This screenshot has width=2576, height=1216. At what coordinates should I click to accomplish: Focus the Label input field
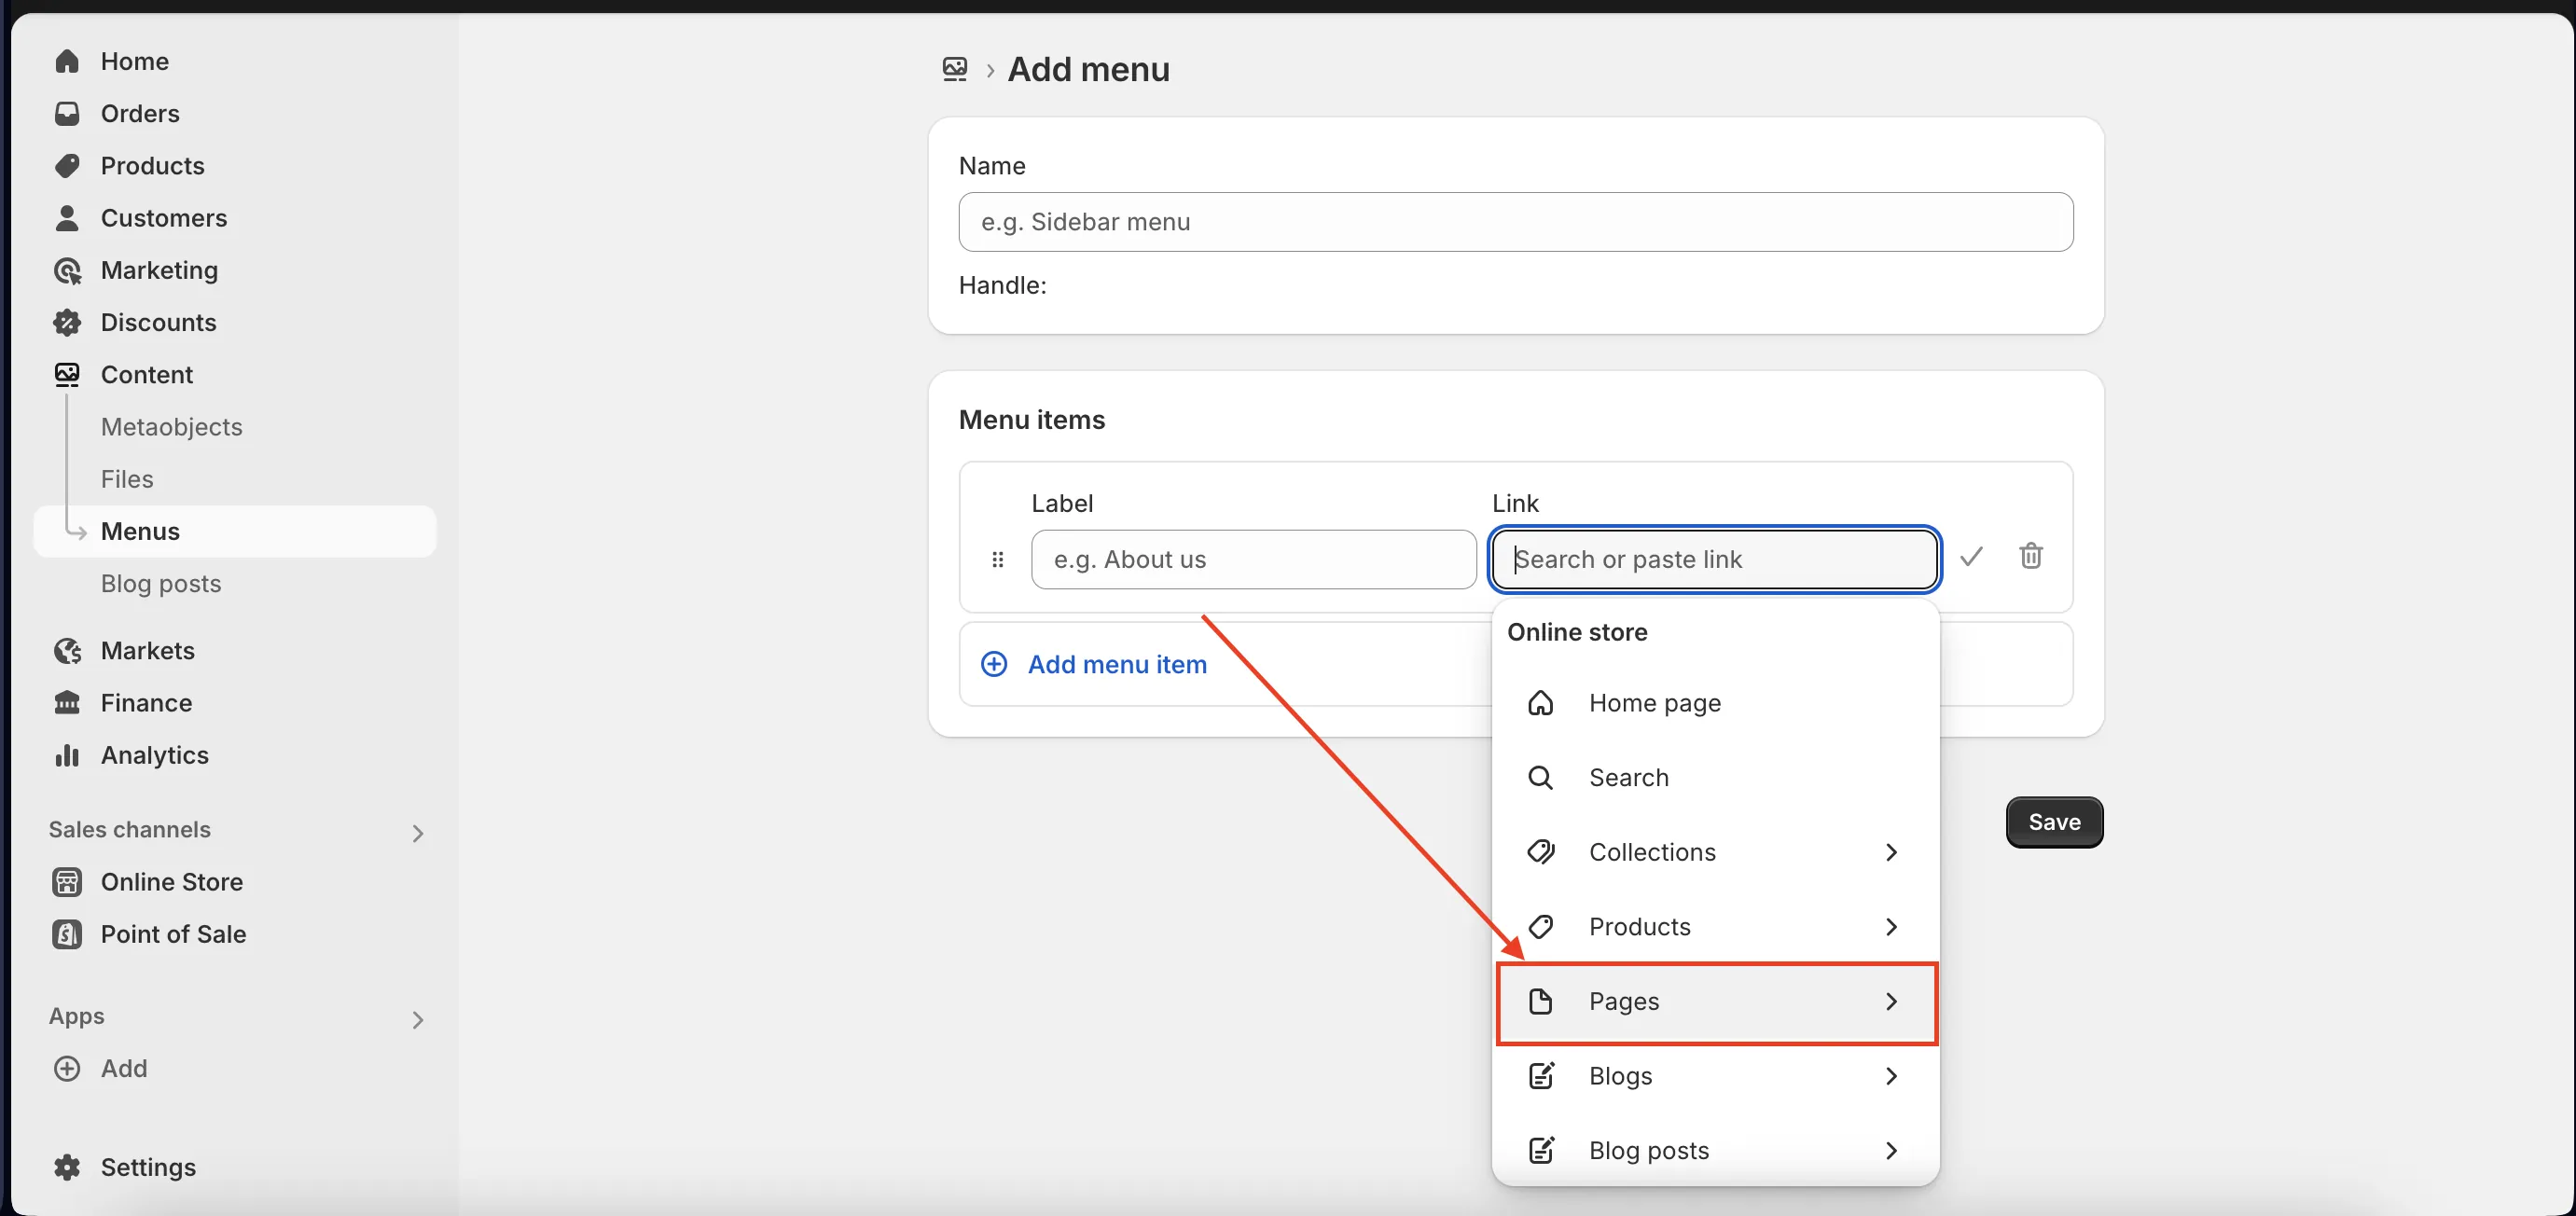point(1253,559)
